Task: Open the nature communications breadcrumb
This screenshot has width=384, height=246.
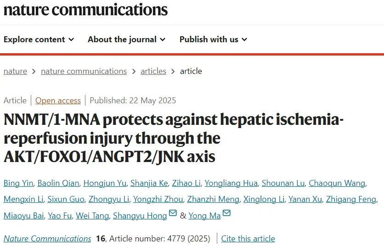Action: click(84, 71)
